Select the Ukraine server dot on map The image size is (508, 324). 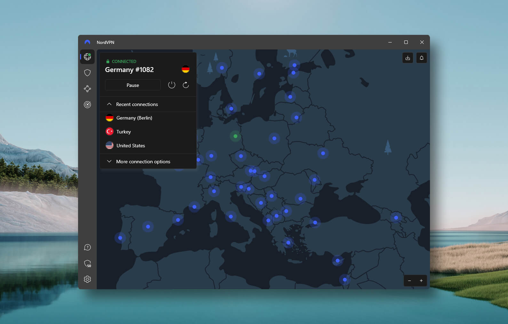(x=323, y=154)
